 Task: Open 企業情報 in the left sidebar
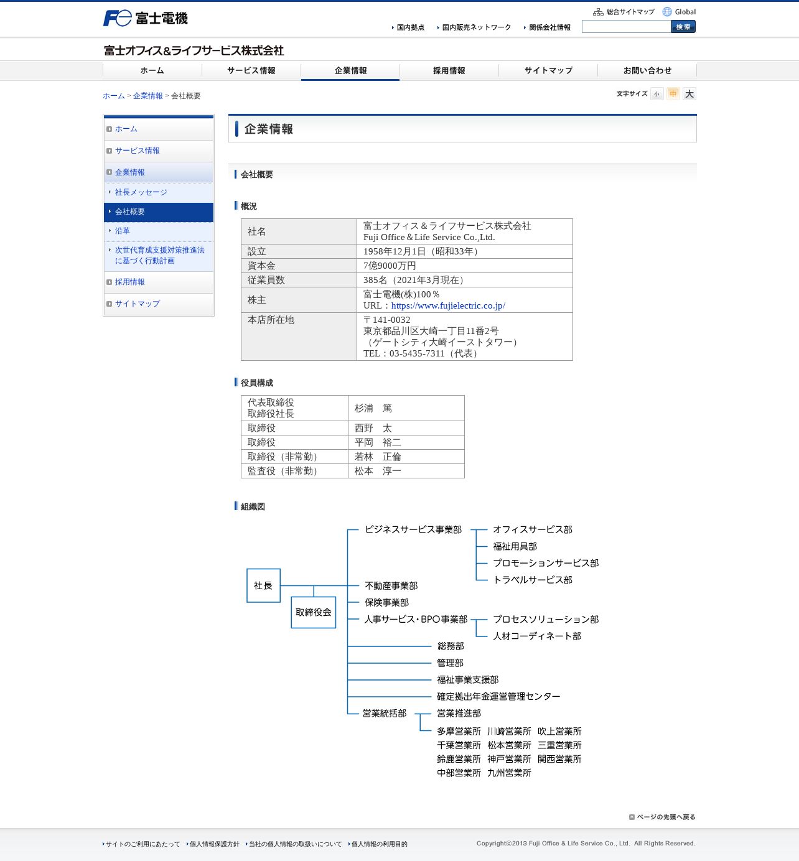point(159,173)
